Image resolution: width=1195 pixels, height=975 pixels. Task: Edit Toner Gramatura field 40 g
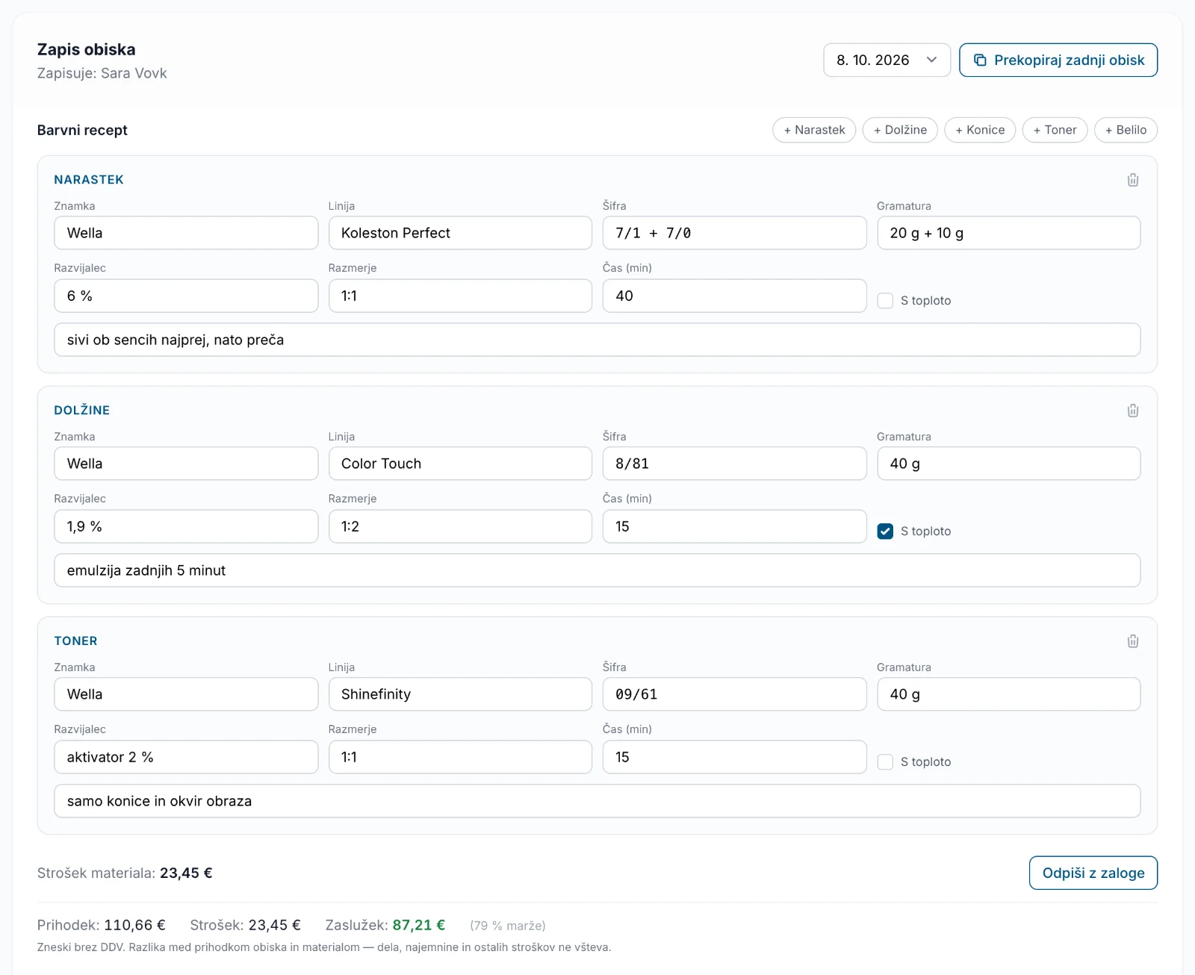pyautogui.click(x=1008, y=694)
